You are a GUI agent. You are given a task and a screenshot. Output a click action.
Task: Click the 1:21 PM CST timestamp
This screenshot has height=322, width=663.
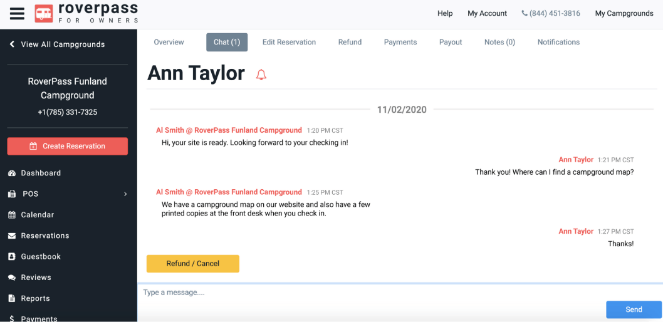(x=615, y=160)
